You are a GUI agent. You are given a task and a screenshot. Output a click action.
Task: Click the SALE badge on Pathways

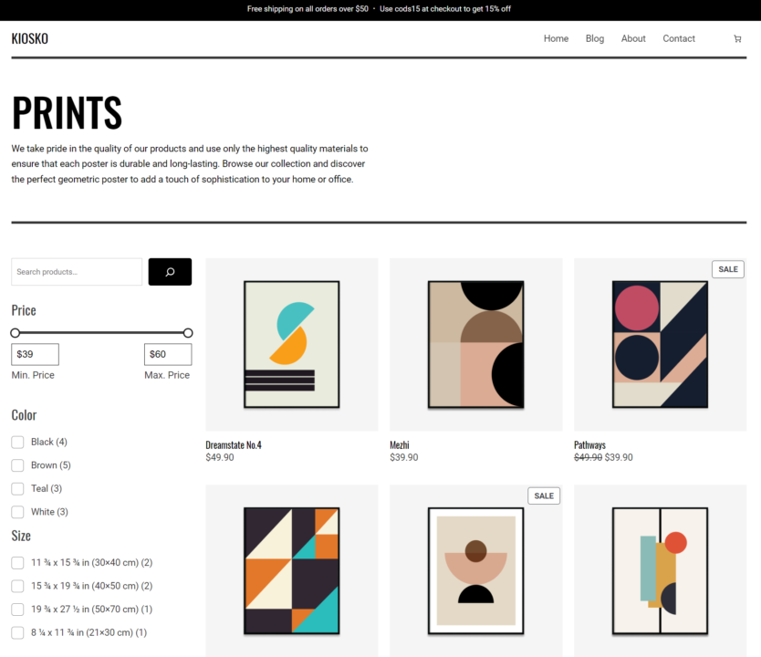[x=728, y=269]
